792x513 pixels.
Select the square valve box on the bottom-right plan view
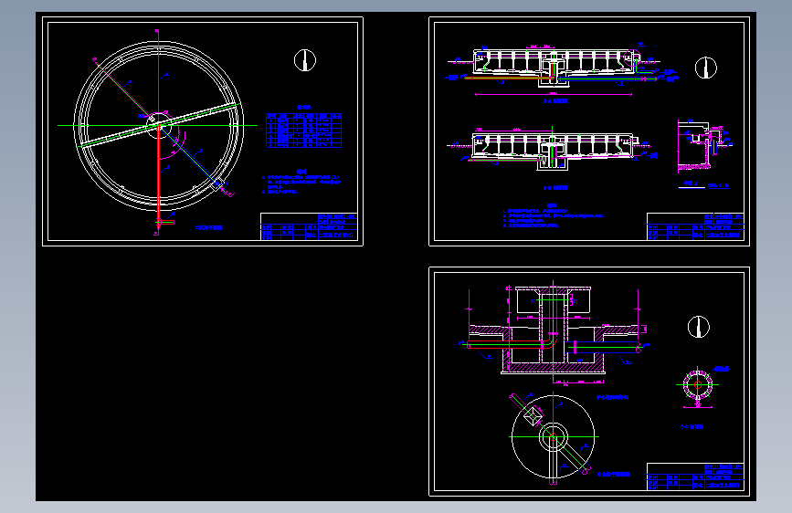point(533,415)
